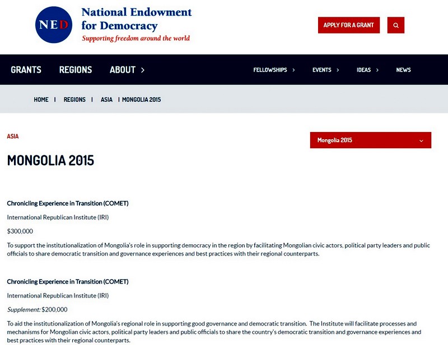448x345 pixels.
Task: Click the $300,000 grant description paragraph
Action: point(218,249)
